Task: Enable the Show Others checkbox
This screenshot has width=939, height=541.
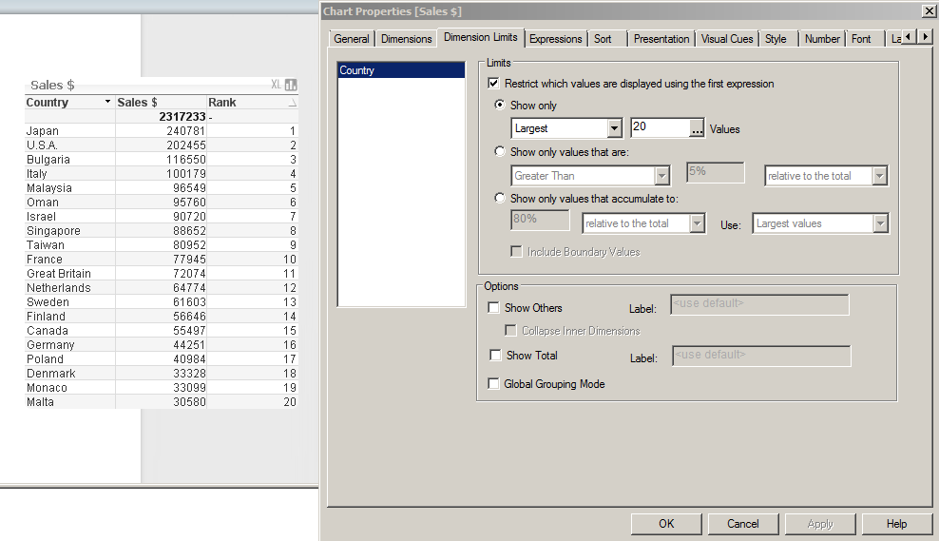Action: pos(493,307)
